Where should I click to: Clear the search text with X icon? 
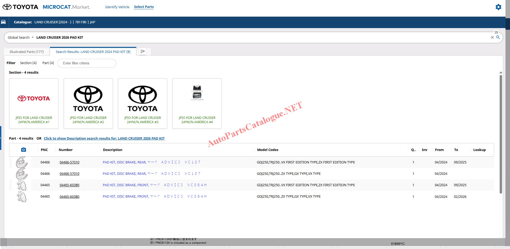492,37
